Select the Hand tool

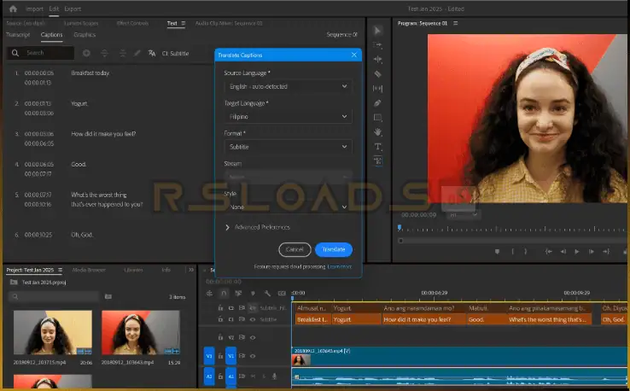[377, 131]
